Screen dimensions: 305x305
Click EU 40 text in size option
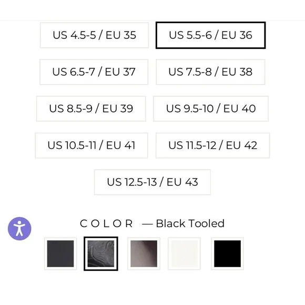tap(240, 109)
